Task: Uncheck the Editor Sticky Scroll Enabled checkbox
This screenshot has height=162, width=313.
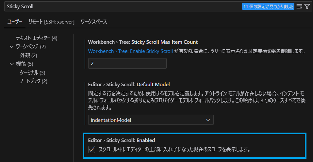Action: [91, 150]
